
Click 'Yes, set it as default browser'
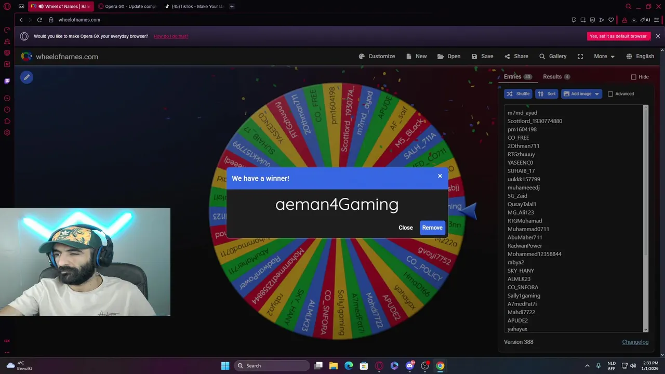point(618,36)
